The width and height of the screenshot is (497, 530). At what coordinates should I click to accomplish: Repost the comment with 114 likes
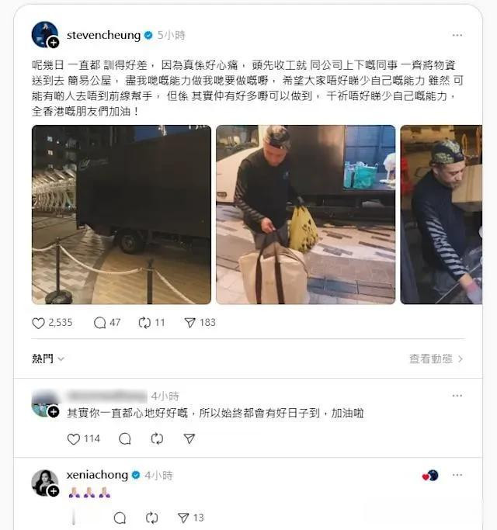point(157,439)
